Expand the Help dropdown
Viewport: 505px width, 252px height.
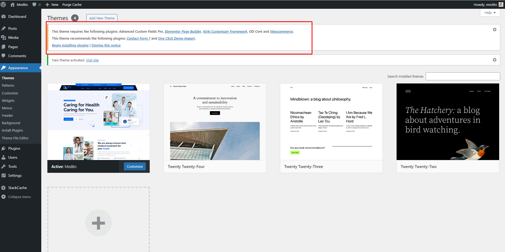click(490, 12)
